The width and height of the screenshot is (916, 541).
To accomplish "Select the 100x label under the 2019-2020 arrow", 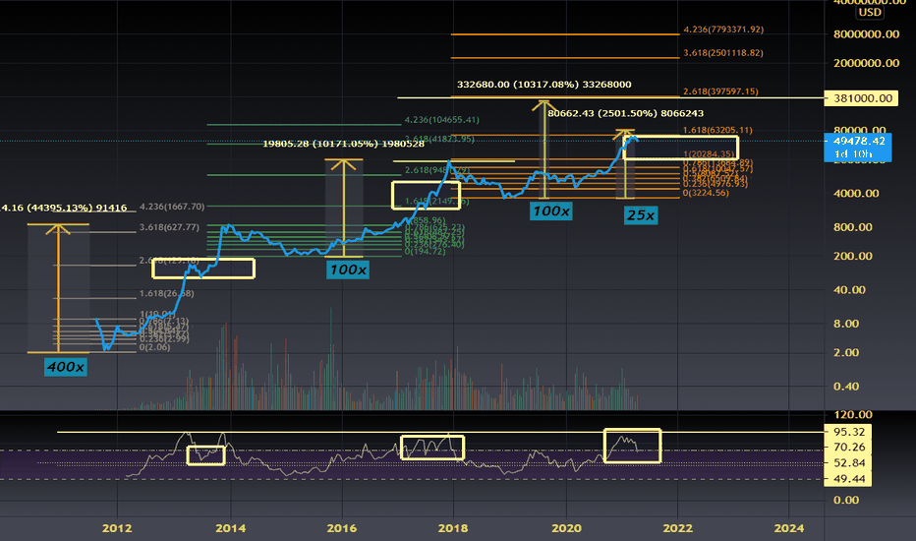I will point(551,211).
